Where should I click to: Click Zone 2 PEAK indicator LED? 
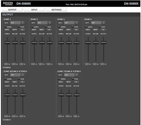(x=46, y=27)
